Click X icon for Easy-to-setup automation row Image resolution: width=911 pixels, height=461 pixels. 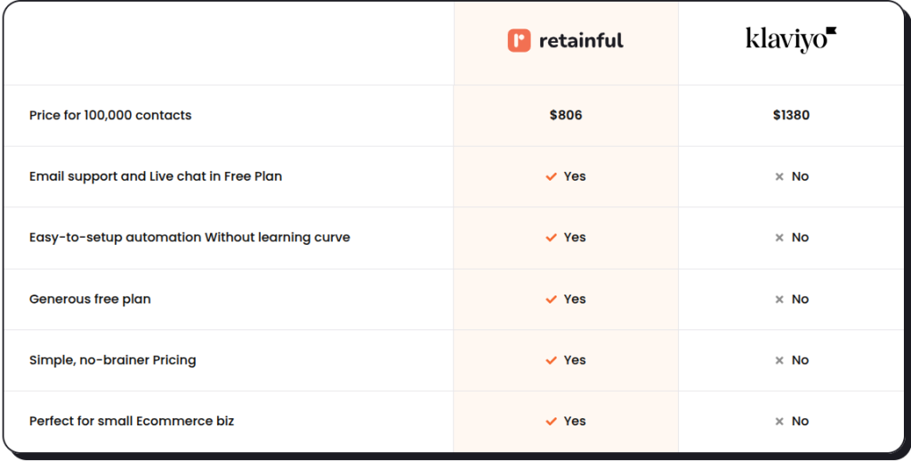pos(779,238)
